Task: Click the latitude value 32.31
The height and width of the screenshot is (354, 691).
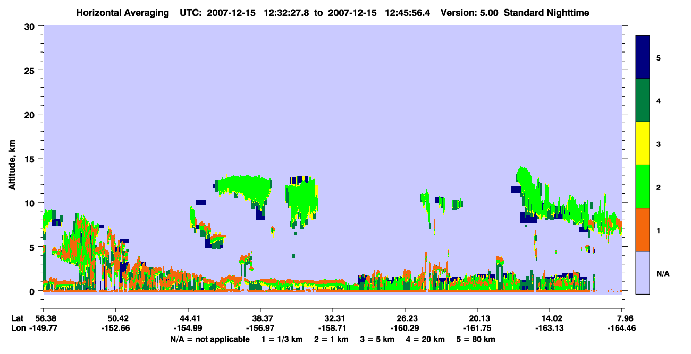Action: coord(333,318)
